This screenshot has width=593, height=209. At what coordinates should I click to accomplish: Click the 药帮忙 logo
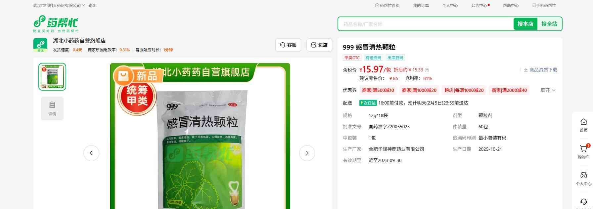(56, 24)
